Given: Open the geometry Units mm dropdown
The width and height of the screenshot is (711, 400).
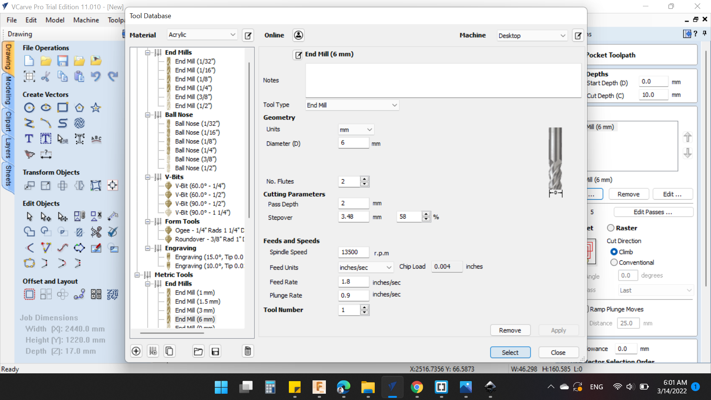Looking at the screenshot, I should (x=356, y=130).
